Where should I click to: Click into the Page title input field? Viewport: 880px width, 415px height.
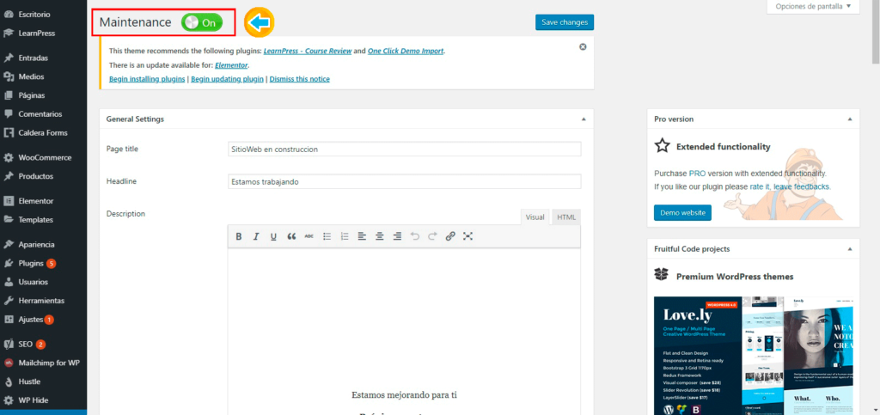pos(404,149)
